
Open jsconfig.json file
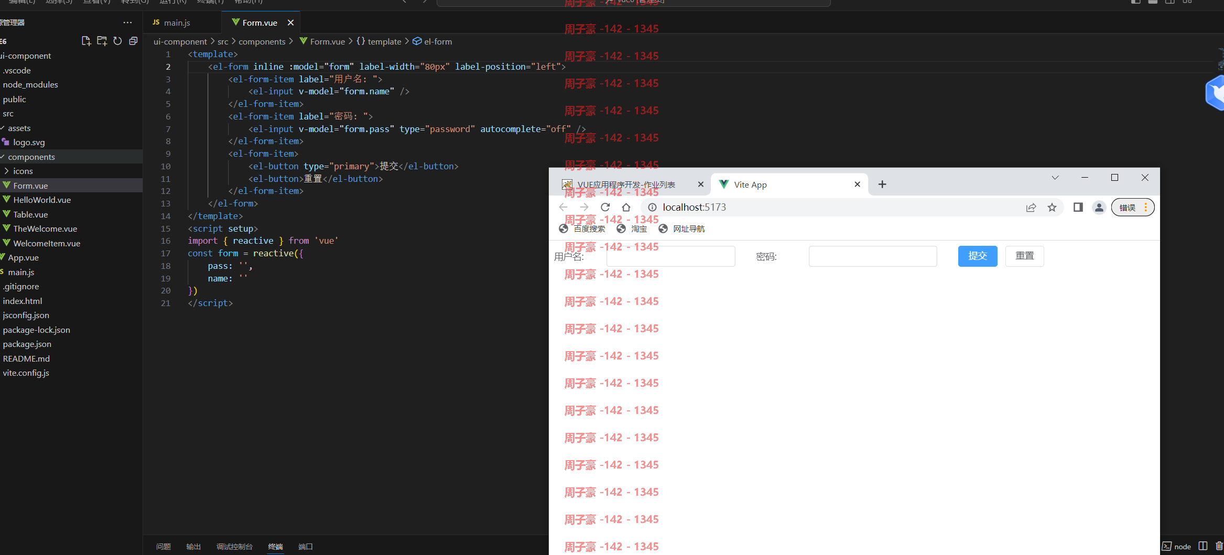[26, 315]
